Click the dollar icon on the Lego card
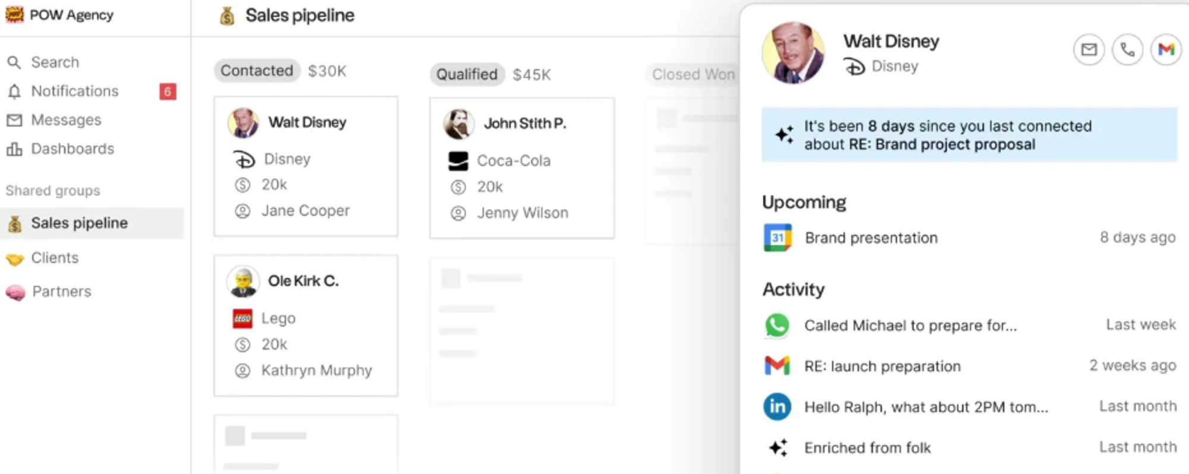 pos(243,345)
